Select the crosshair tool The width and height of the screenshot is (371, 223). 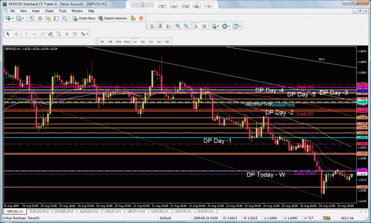click(16, 34)
